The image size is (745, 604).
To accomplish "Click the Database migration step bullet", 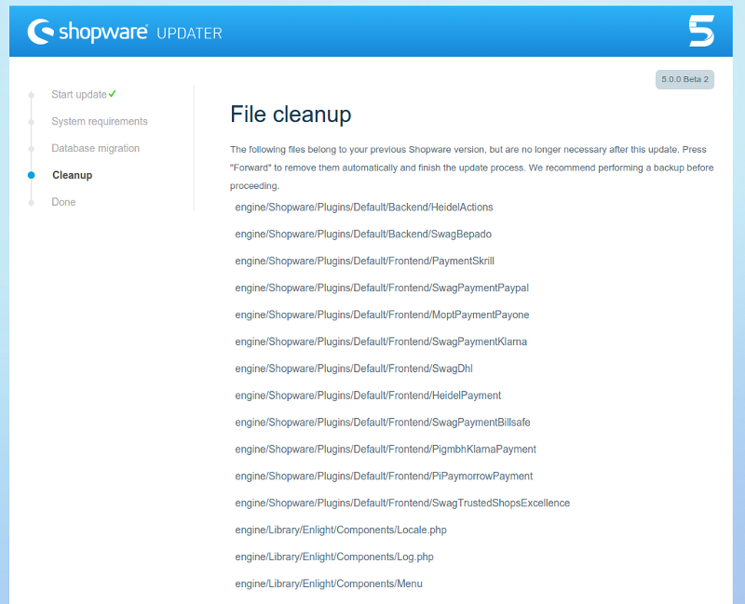I will [31, 148].
